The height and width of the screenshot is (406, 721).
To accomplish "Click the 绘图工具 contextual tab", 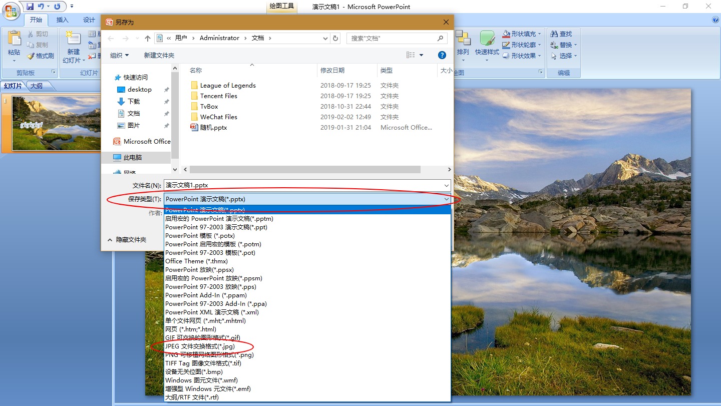I will (x=282, y=7).
